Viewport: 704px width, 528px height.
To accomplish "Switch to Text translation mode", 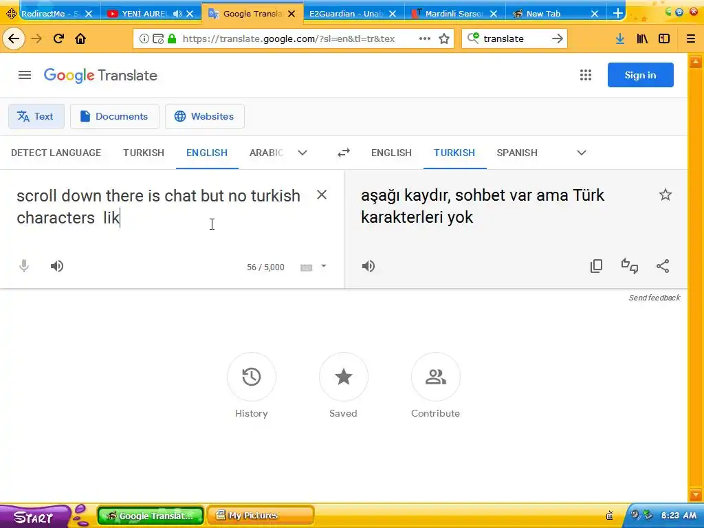I will click(x=36, y=116).
